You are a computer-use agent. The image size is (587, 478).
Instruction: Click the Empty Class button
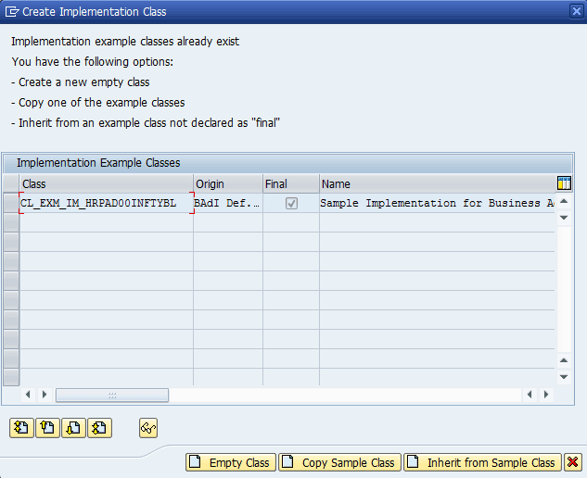pos(231,462)
